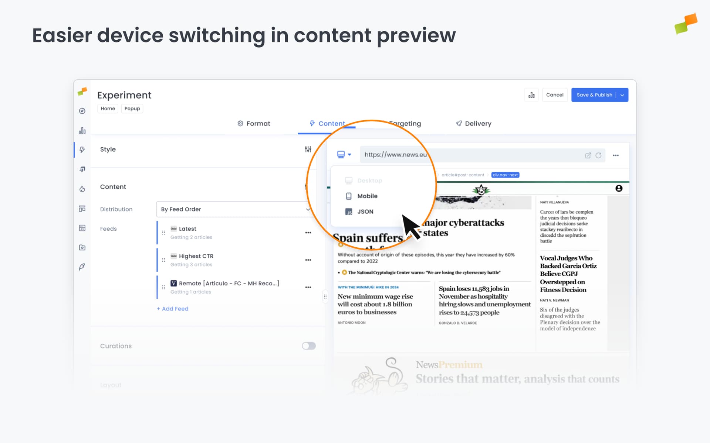
Task: Select JSON in the device menu
Action: coord(365,212)
